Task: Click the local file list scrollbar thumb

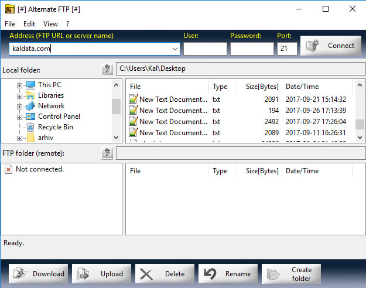Action: [360, 124]
